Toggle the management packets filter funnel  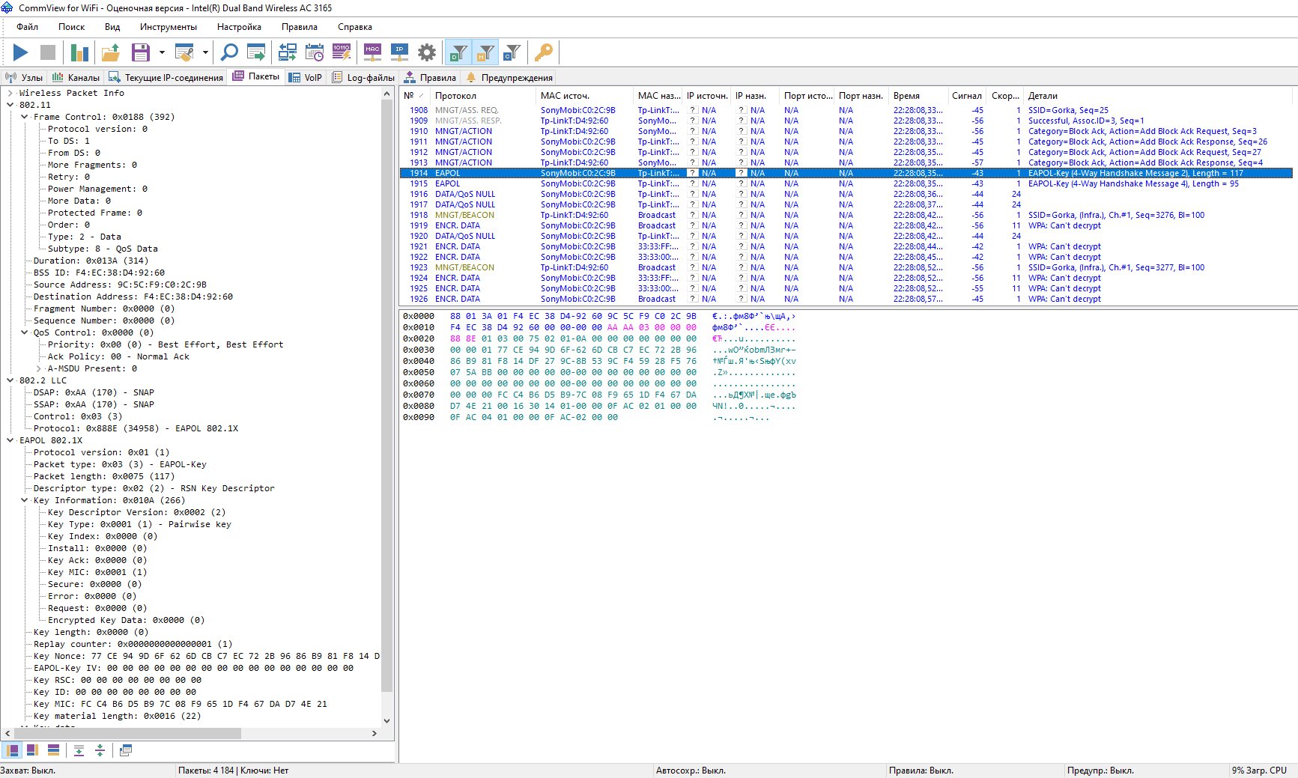pos(485,52)
